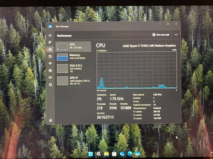Screen dimensions: 213x159
Task: Close the Task Manager window
Action: 176,24
